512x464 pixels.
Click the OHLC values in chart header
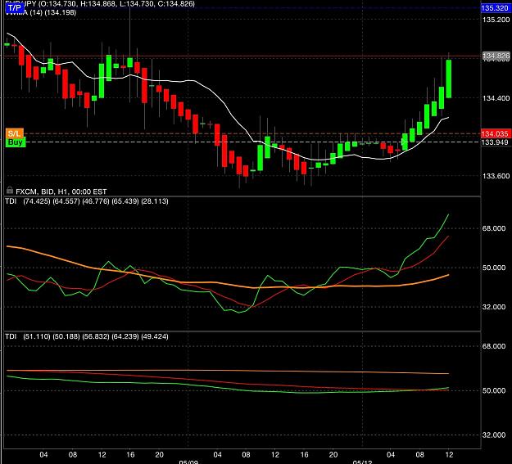click(116, 4)
